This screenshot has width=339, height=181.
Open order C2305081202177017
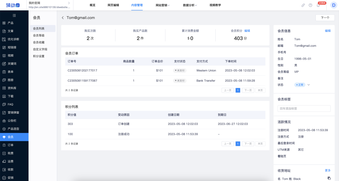pyautogui.click(x=82, y=71)
